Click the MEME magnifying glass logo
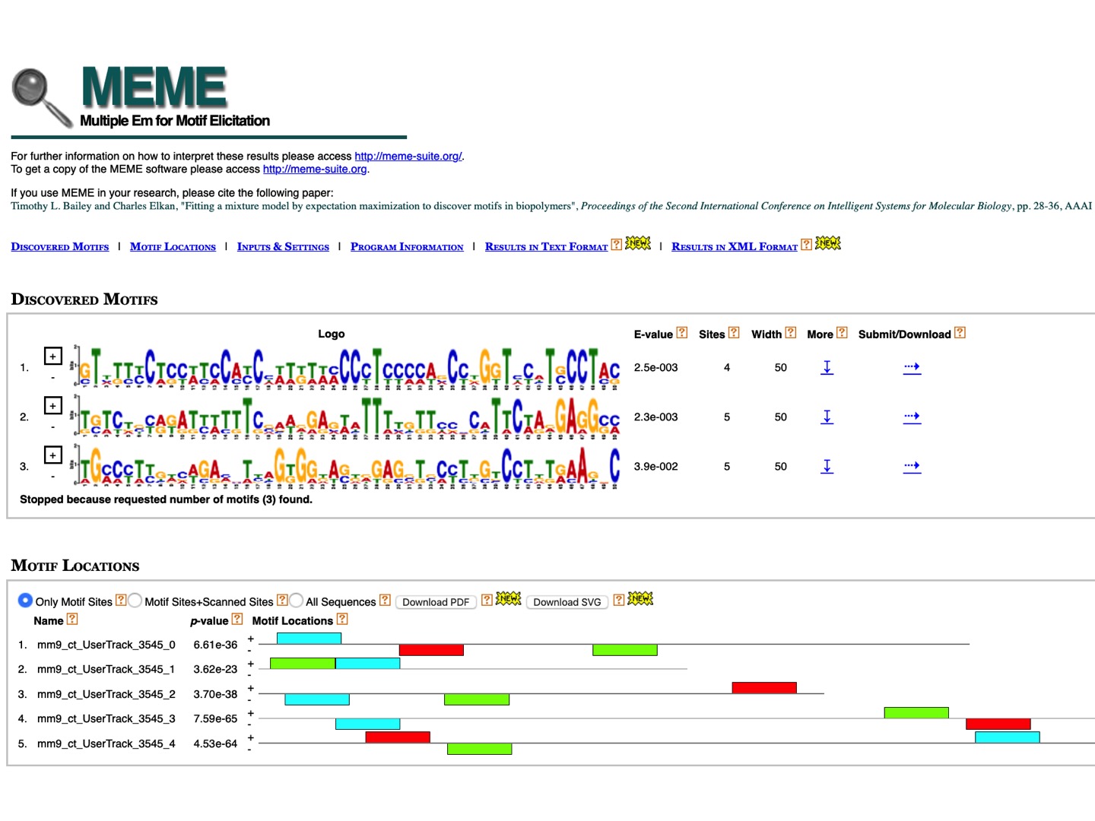Image resolution: width=1095 pixels, height=821 pixels. click(43, 98)
